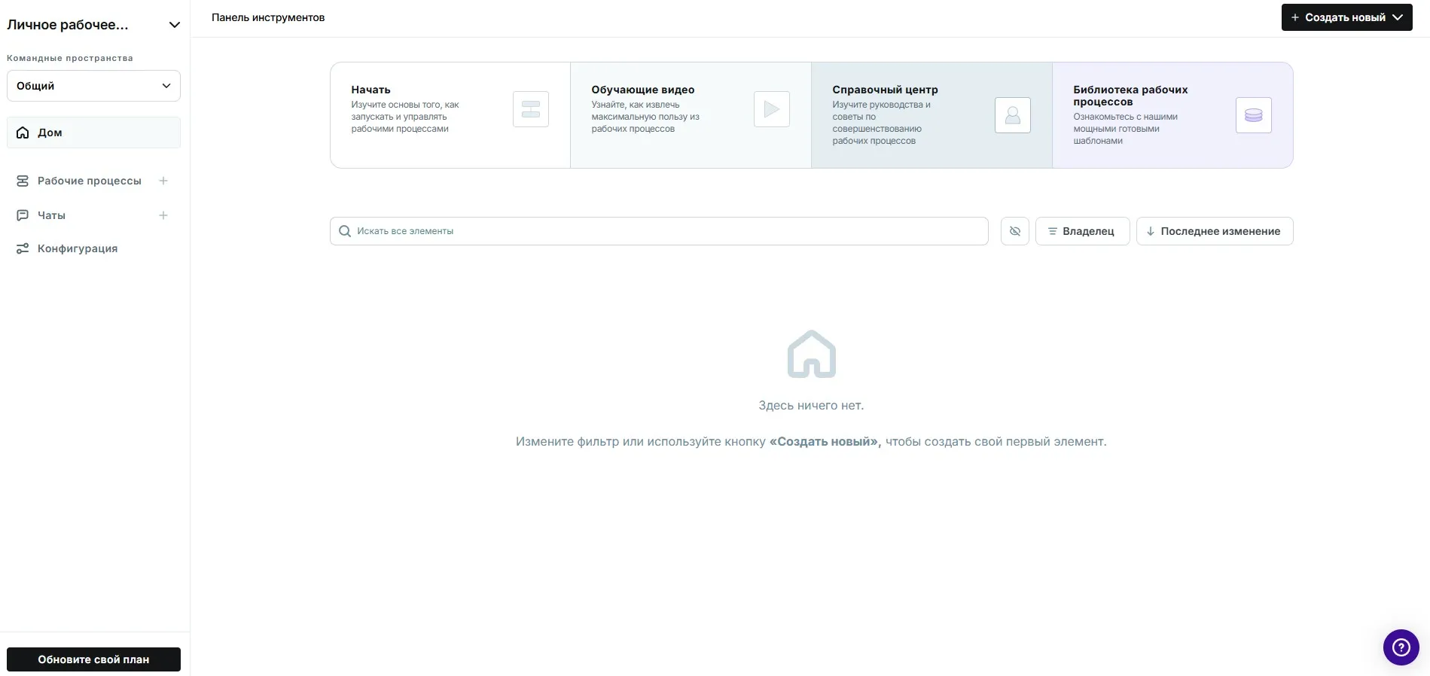Click the sliders icon beside Конфигурация
The image size is (1430, 676).
click(x=23, y=248)
